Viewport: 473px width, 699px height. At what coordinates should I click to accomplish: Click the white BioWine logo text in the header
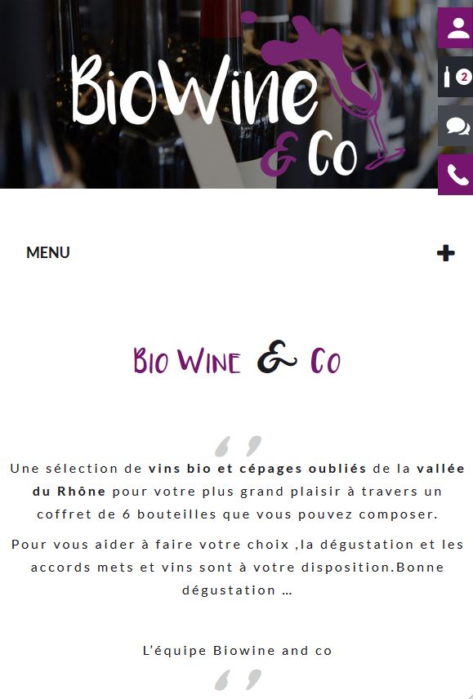click(194, 89)
